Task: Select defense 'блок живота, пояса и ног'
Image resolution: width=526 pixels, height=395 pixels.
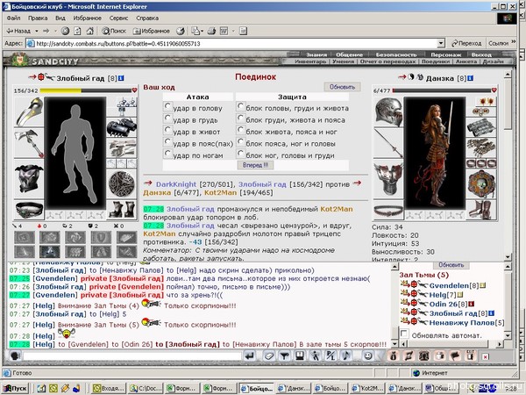Action: (x=240, y=130)
